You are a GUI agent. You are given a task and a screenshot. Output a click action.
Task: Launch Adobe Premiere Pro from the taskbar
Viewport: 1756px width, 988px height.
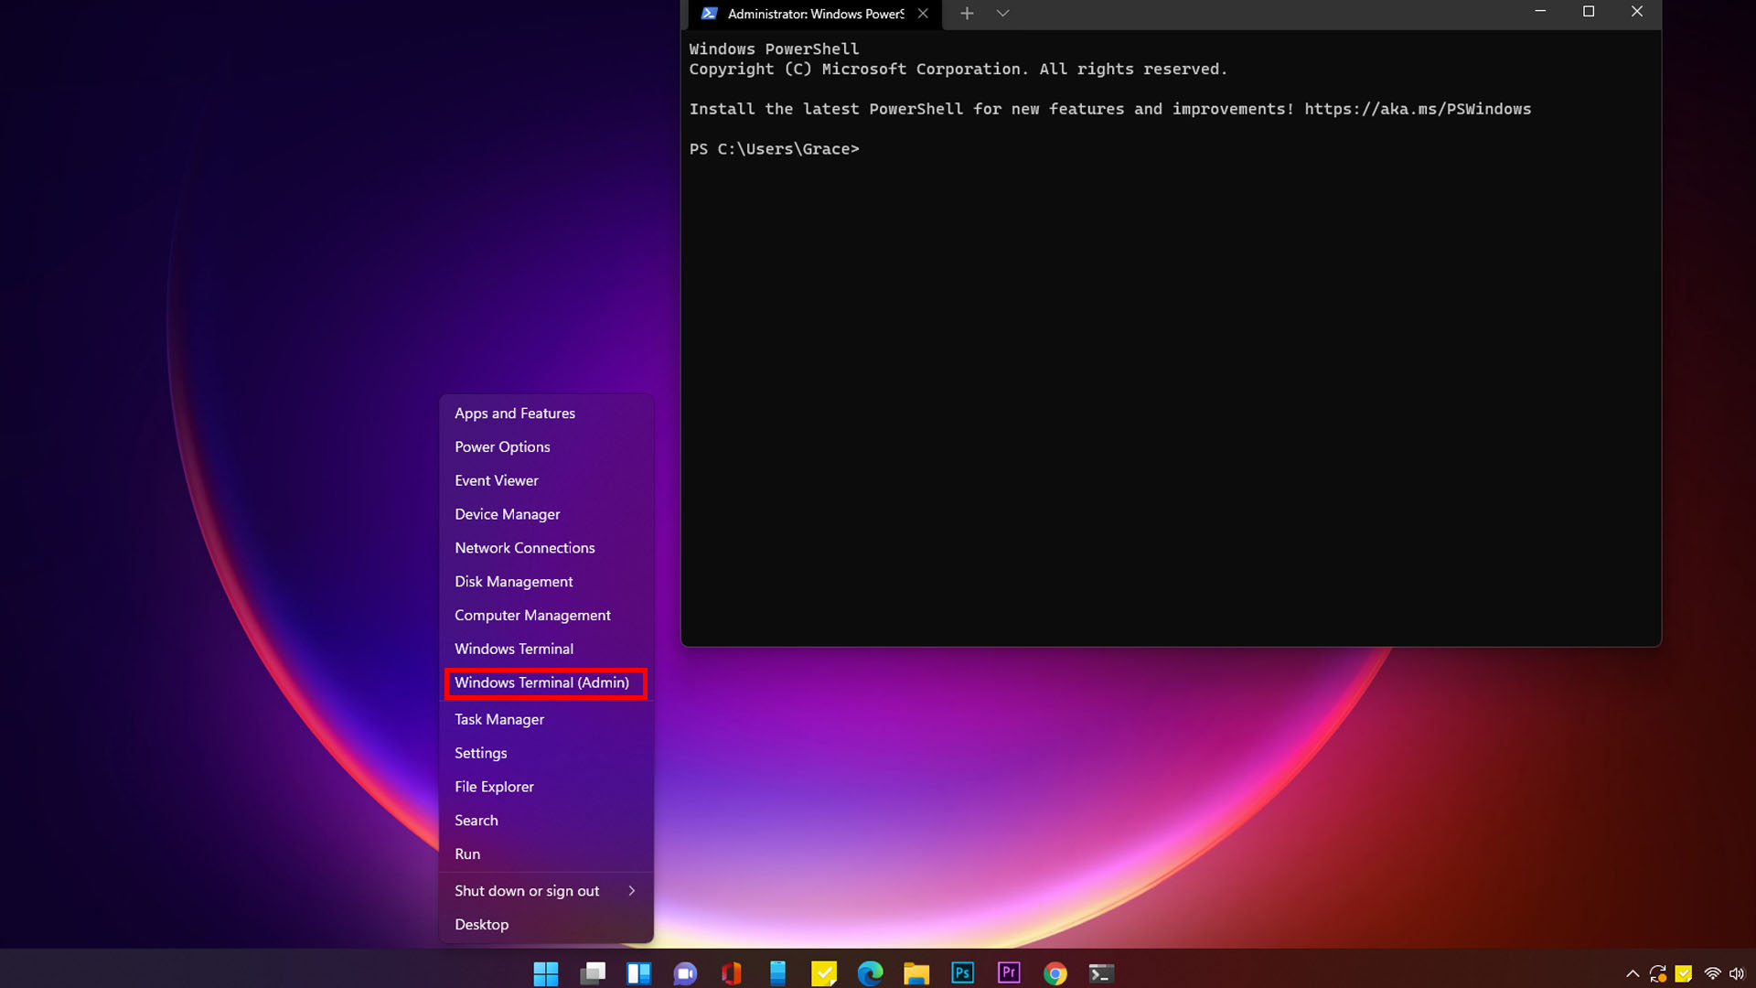(x=1009, y=972)
